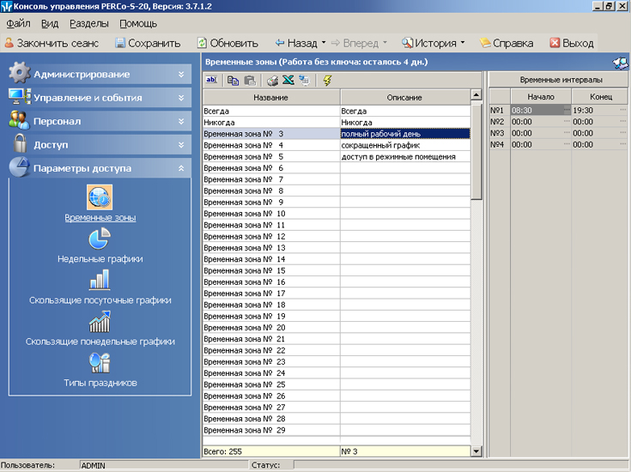Screen dimensions: 631x472
Task: Click the rename (ab) toolbar icon
Action: (211, 80)
